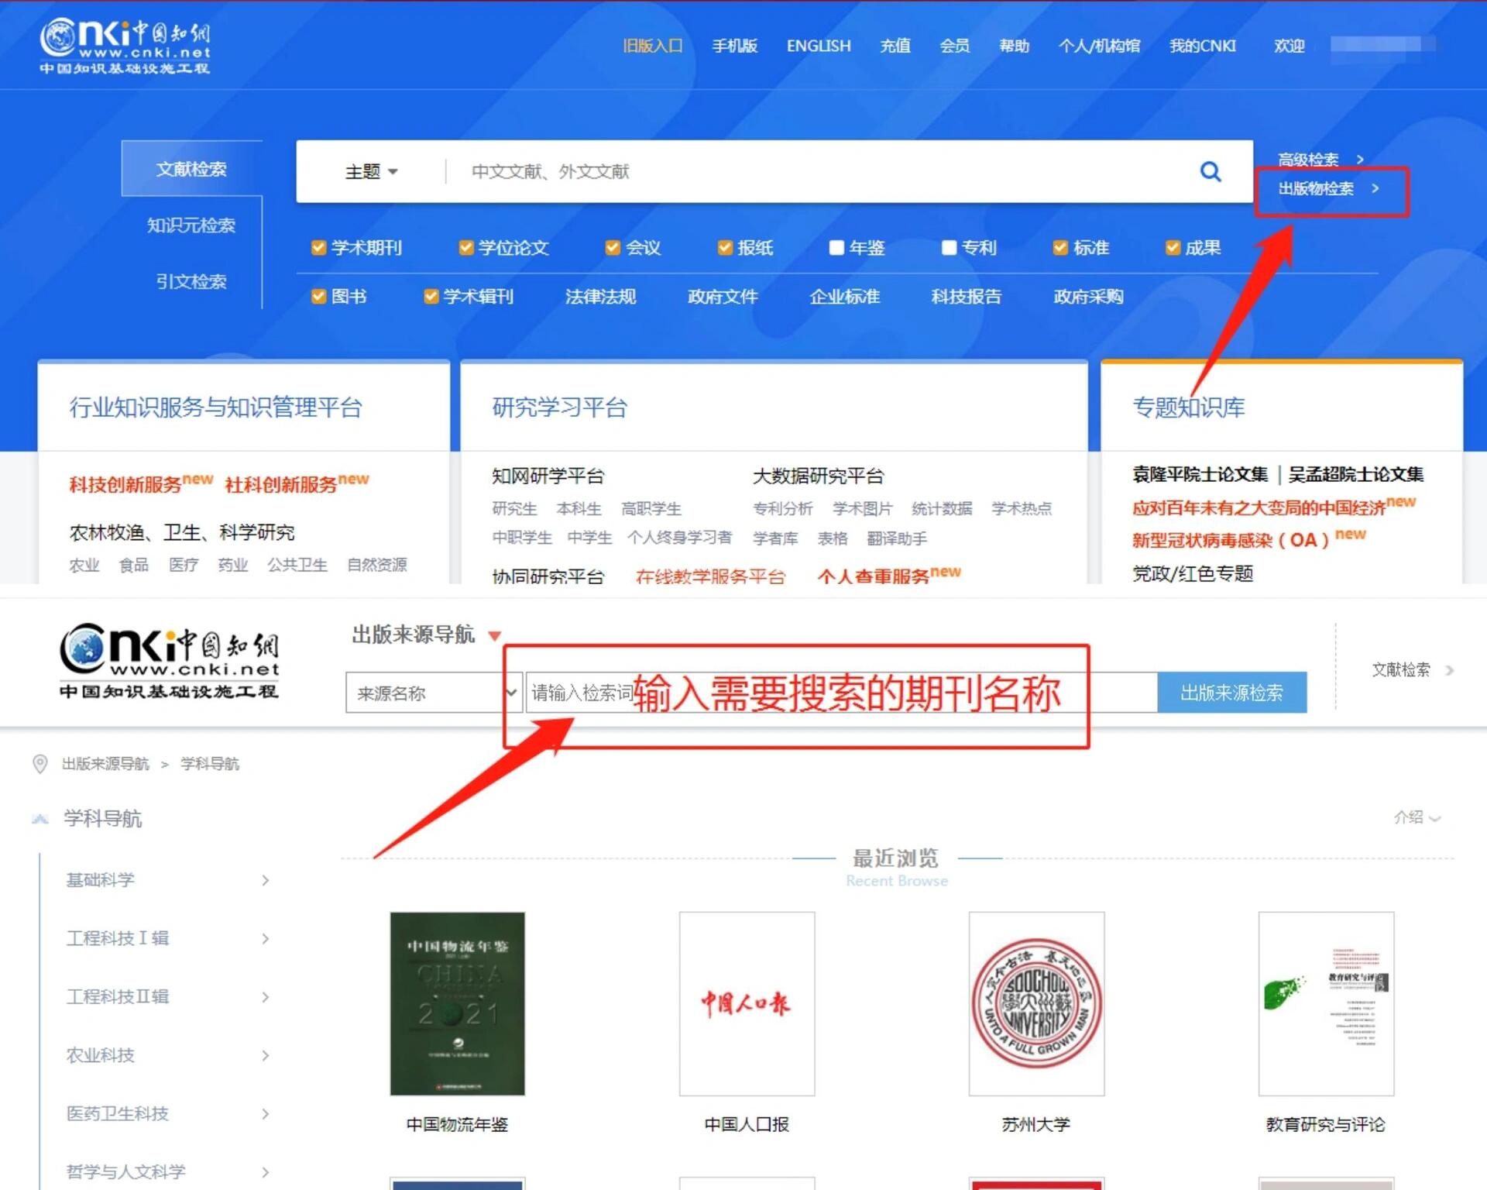Viewport: 1487px width, 1190px height.
Task: Toggle the 图书 checkbox
Action: [x=318, y=297]
